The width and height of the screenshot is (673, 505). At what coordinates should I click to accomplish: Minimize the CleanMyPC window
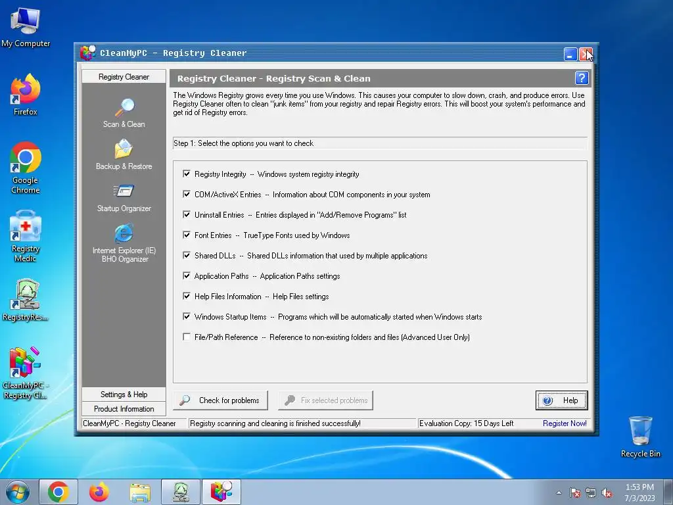point(570,54)
